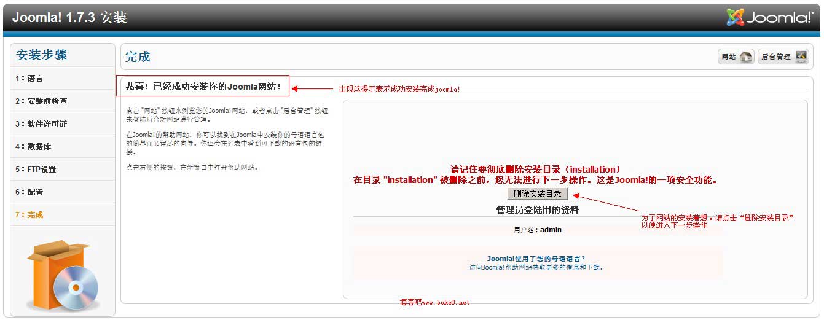Click the 用户名：admin text
The height and width of the screenshot is (320, 824).
click(x=538, y=230)
